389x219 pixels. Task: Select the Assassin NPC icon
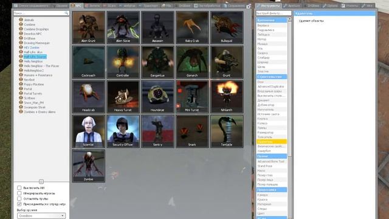coord(157,27)
